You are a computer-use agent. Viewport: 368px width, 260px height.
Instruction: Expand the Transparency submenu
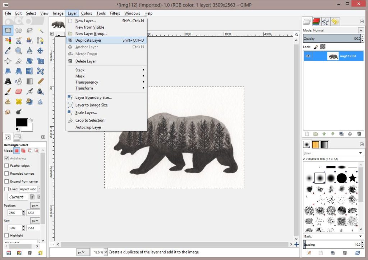click(106, 82)
